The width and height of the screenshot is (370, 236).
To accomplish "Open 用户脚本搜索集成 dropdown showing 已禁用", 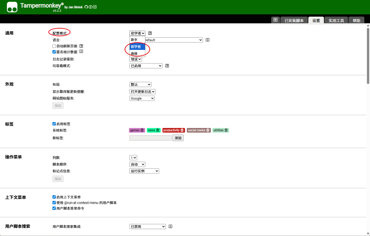I will [x=148, y=227].
